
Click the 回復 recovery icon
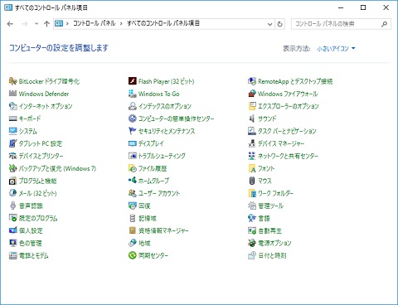133,206
